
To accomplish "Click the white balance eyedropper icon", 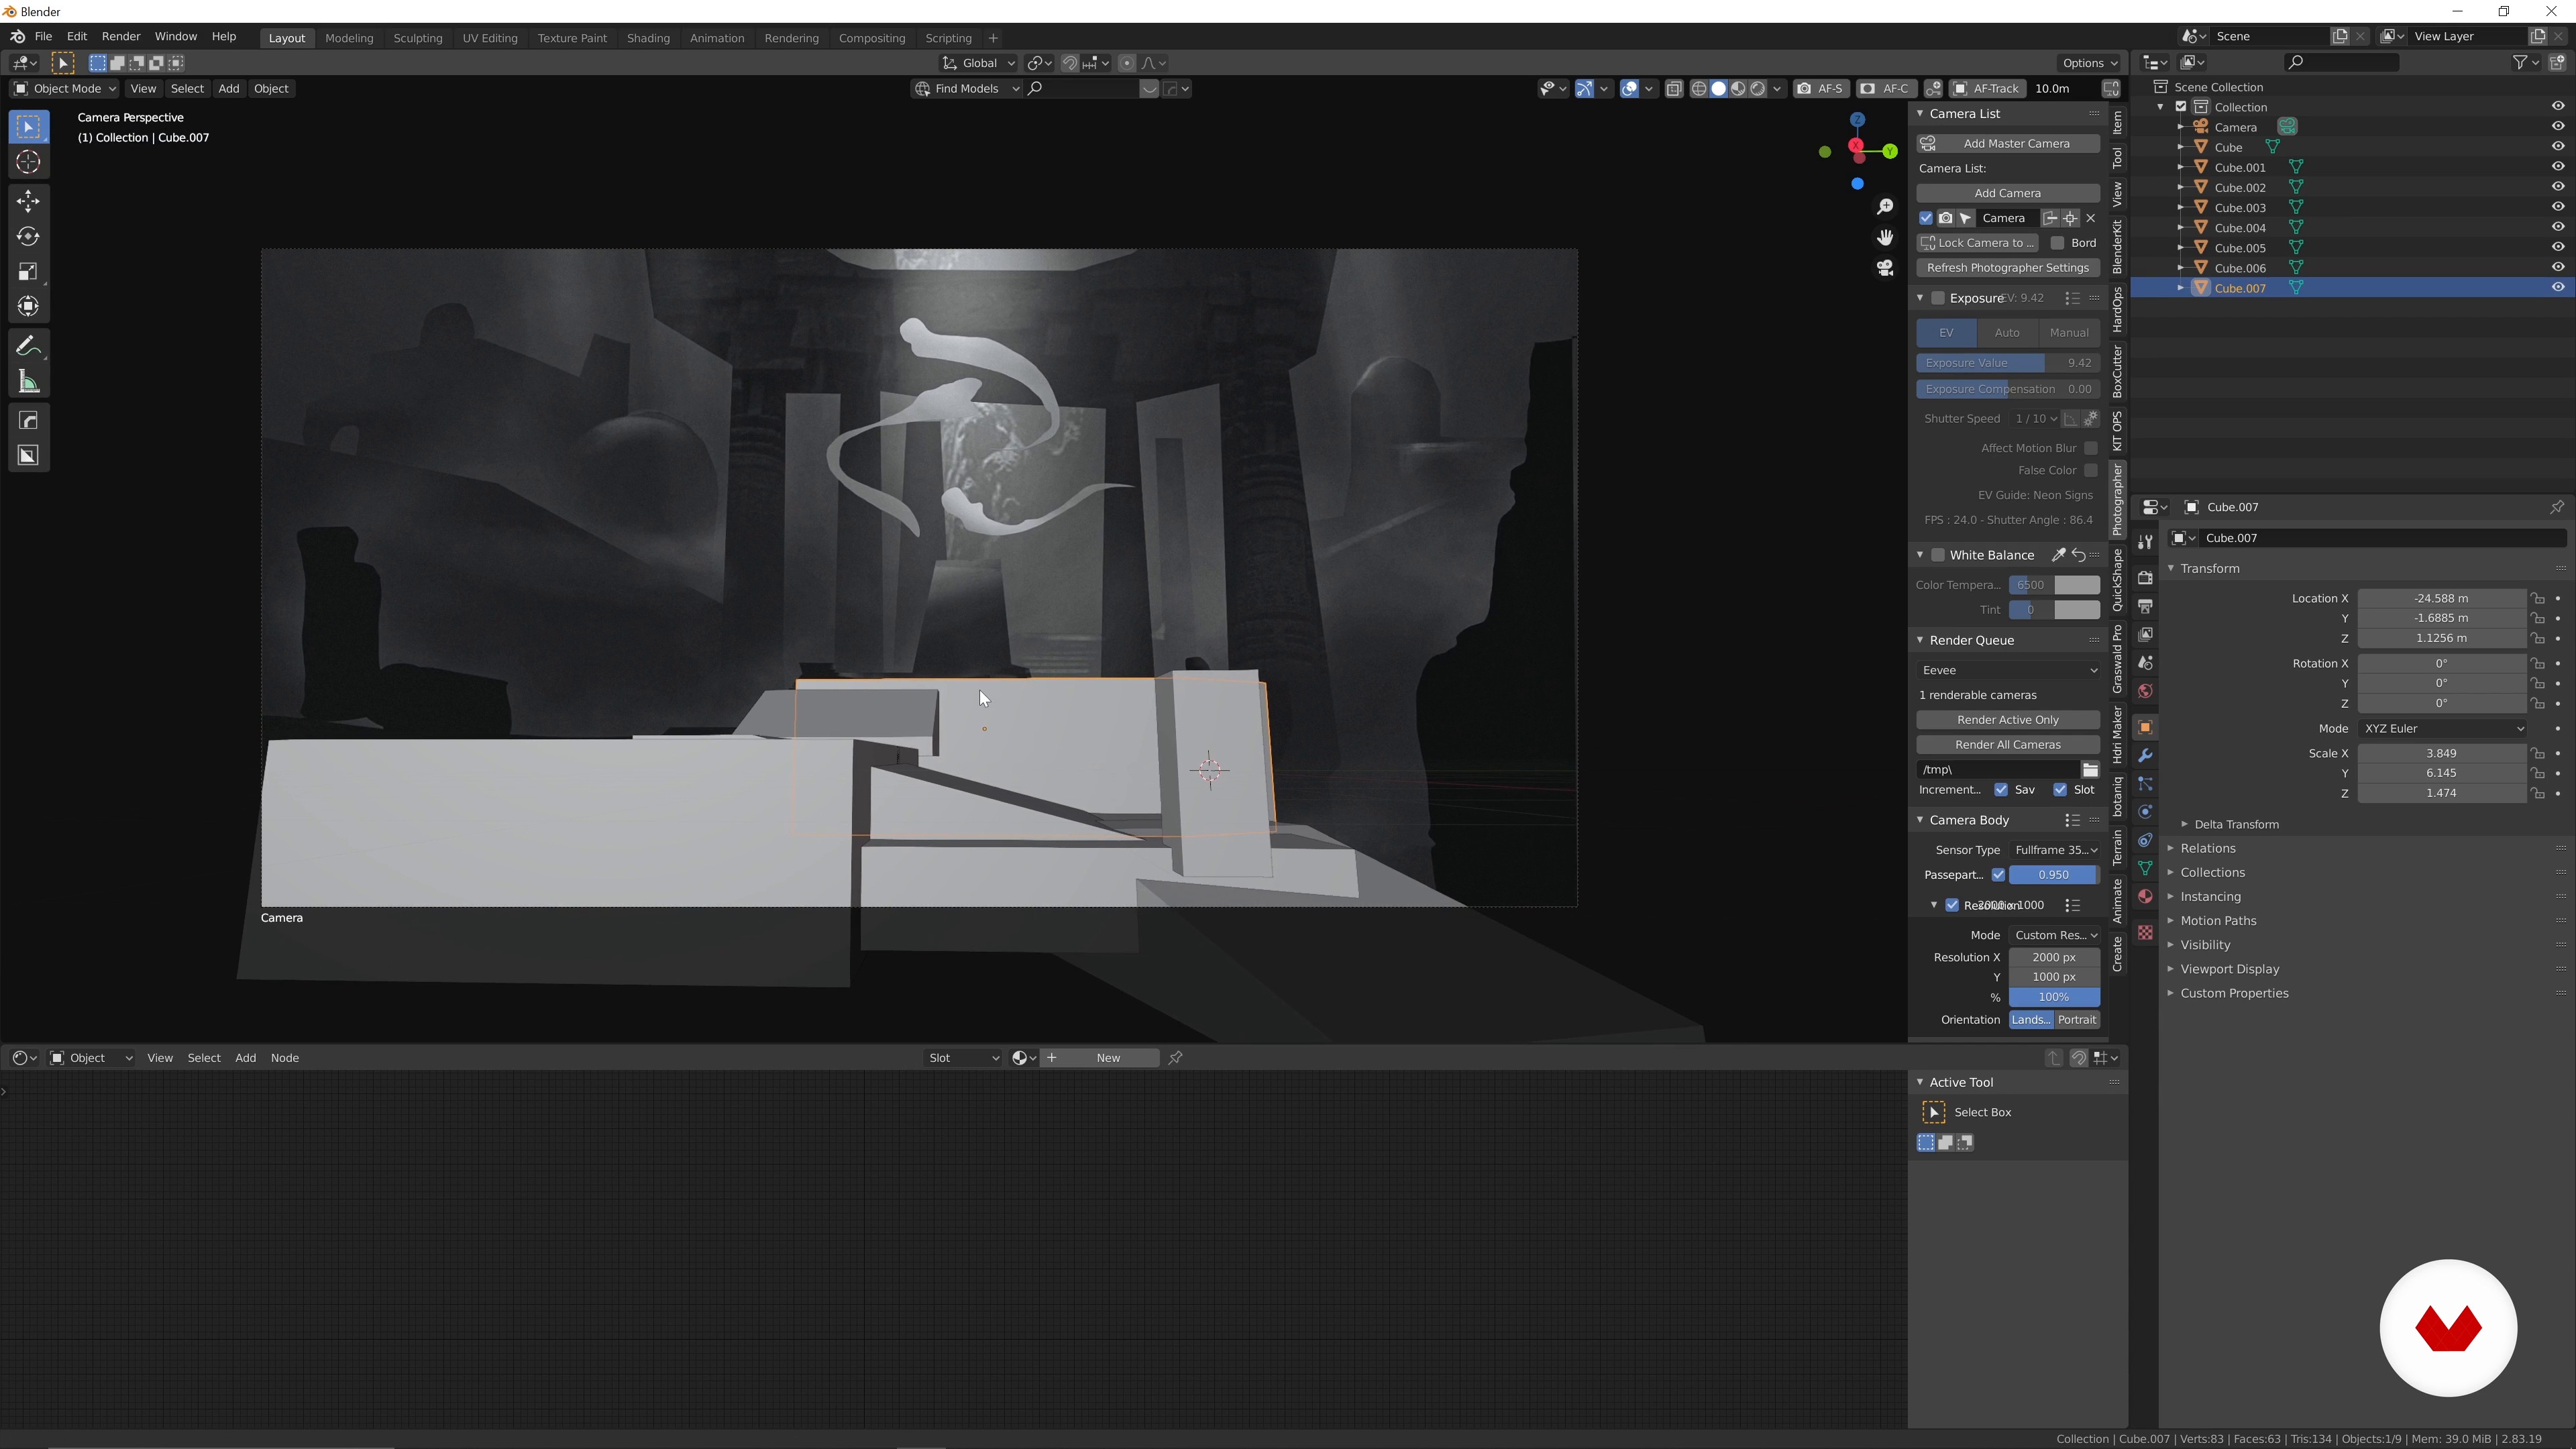I will coord(2058,555).
